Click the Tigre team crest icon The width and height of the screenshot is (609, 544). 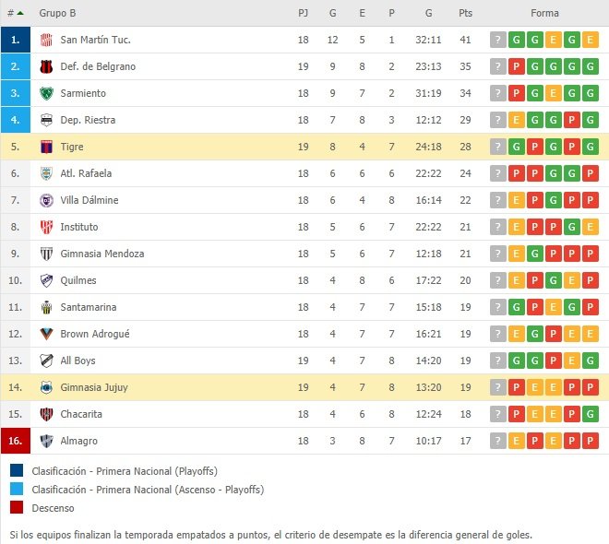click(46, 147)
